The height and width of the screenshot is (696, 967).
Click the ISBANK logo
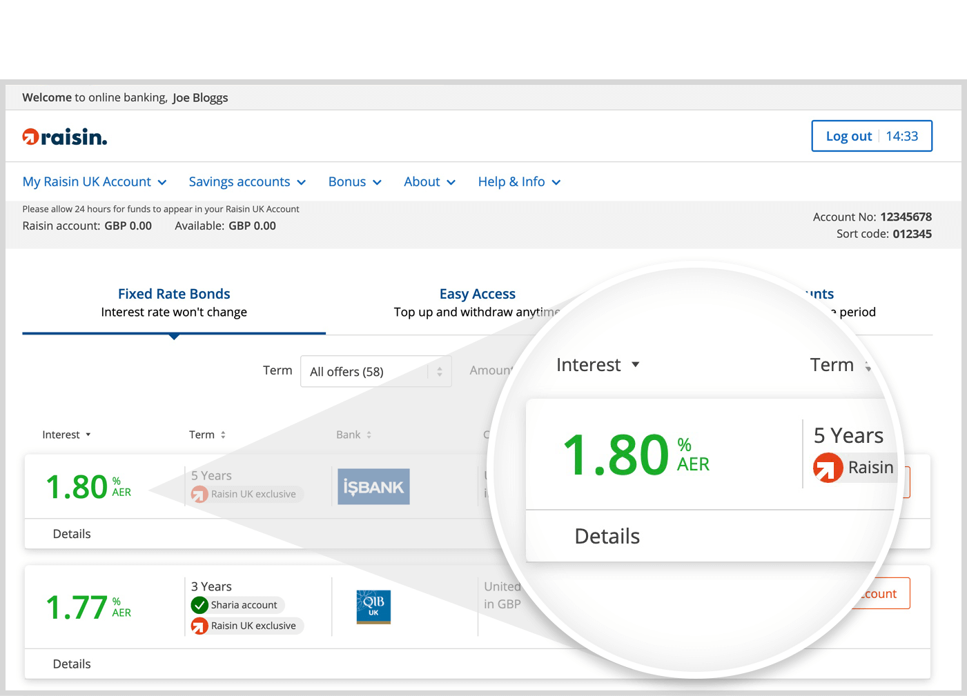[373, 486]
